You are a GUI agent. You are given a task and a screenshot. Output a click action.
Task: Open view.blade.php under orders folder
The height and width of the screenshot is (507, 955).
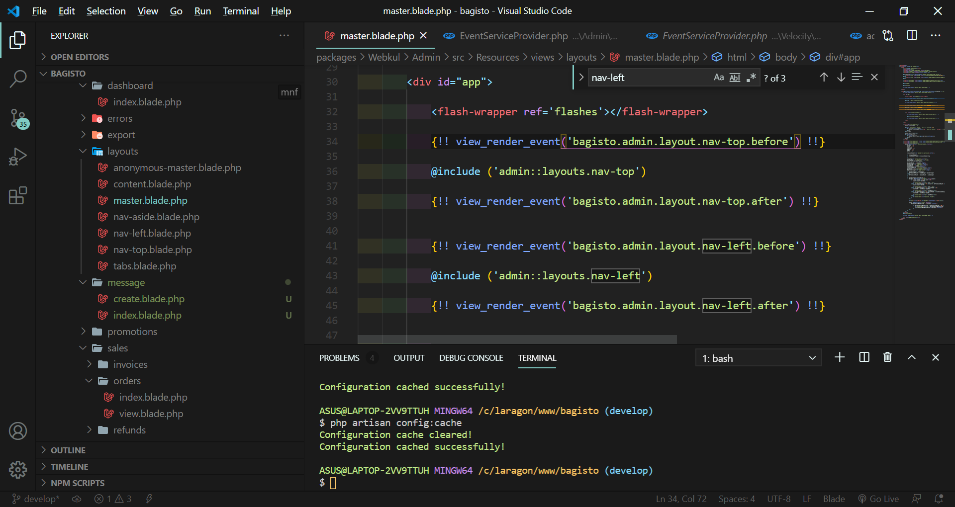[151, 414]
